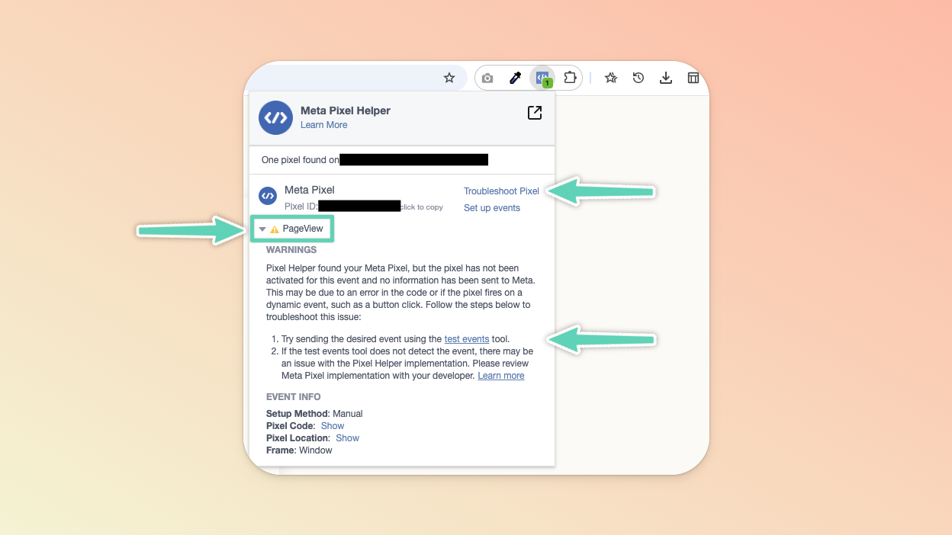Toggle the browser side panel icon

click(x=693, y=78)
